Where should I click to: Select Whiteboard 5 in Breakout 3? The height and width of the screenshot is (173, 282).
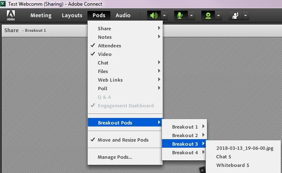233,165
